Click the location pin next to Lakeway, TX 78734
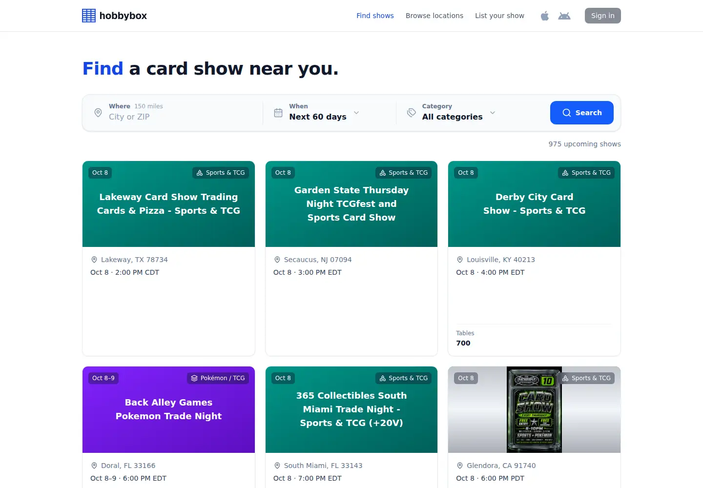 94,260
